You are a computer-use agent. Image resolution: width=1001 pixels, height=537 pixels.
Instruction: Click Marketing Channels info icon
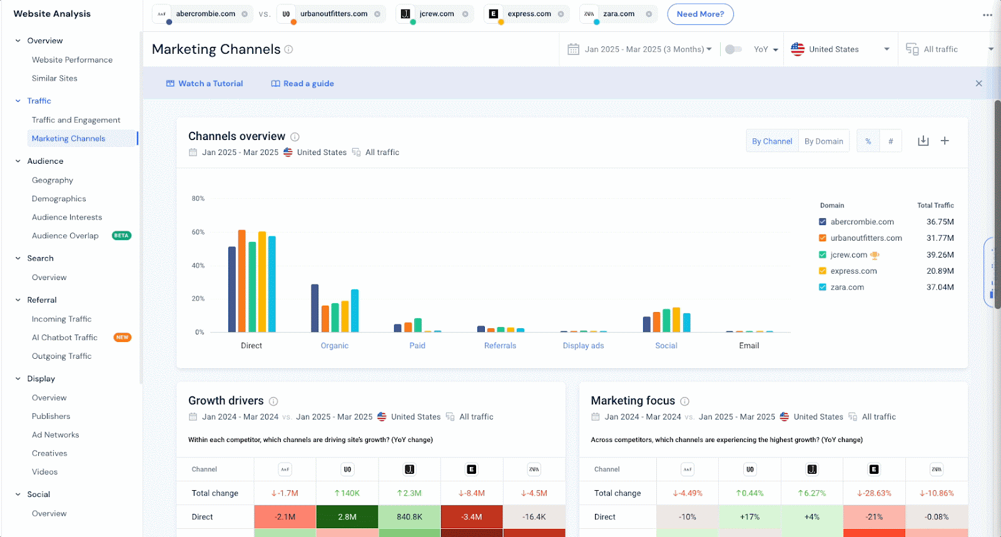(x=288, y=49)
